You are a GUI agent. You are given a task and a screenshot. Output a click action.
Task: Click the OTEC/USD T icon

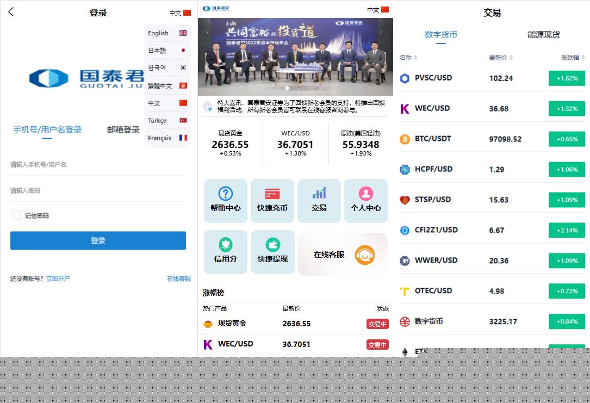pos(405,292)
